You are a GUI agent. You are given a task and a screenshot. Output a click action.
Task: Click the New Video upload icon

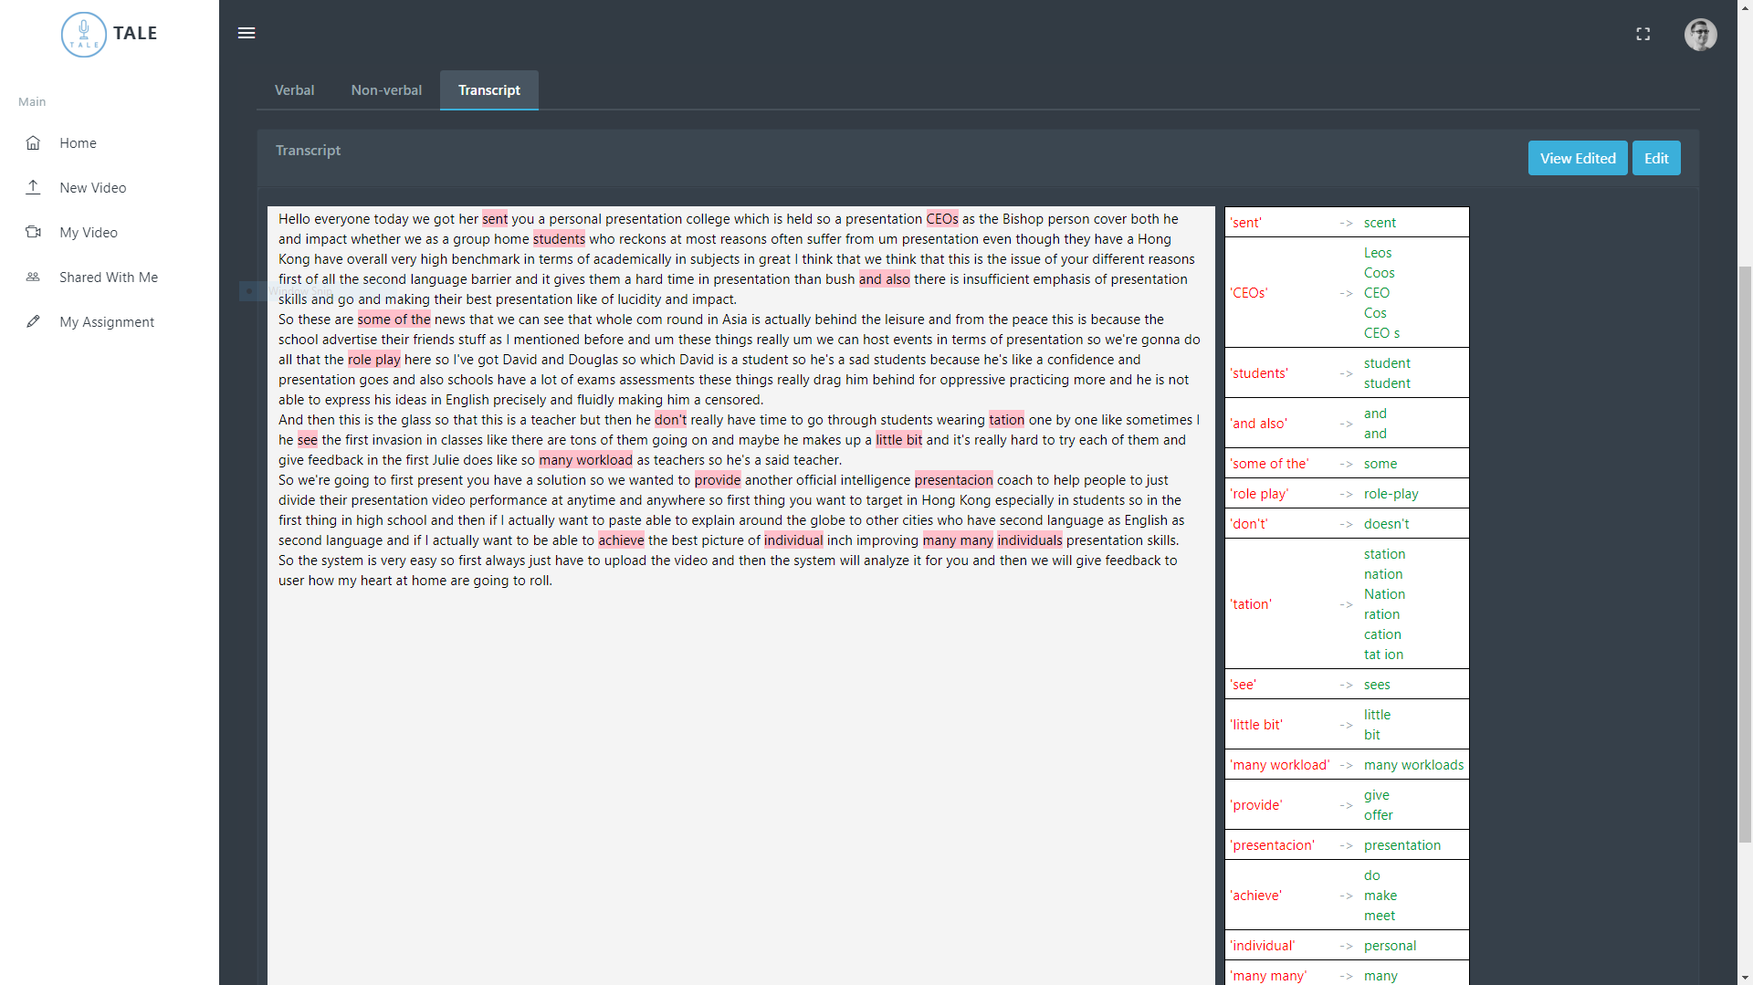(x=33, y=187)
